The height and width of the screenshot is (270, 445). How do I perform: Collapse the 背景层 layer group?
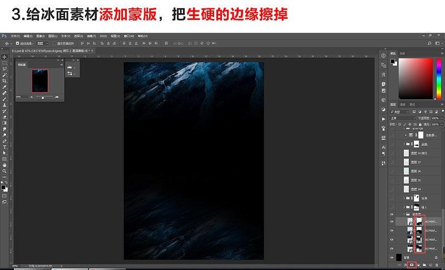[404, 215]
